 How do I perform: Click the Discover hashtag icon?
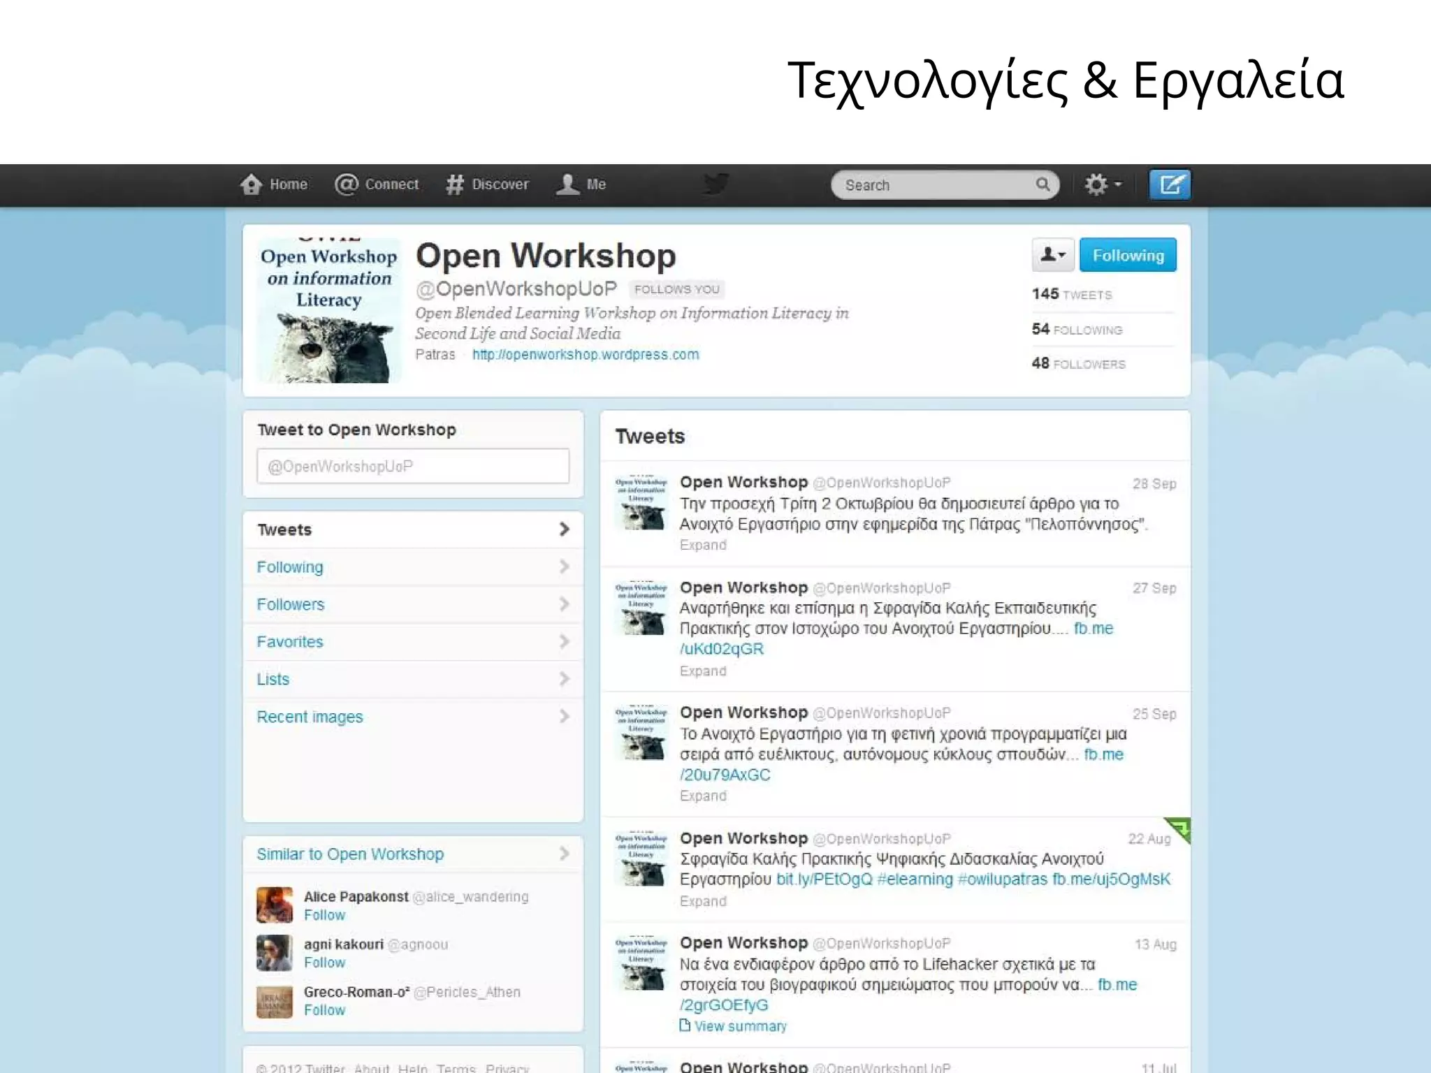click(455, 184)
